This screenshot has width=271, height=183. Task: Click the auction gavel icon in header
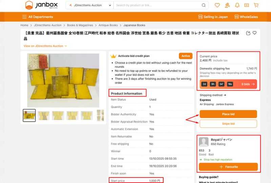pyautogui.click(x=227, y=5)
